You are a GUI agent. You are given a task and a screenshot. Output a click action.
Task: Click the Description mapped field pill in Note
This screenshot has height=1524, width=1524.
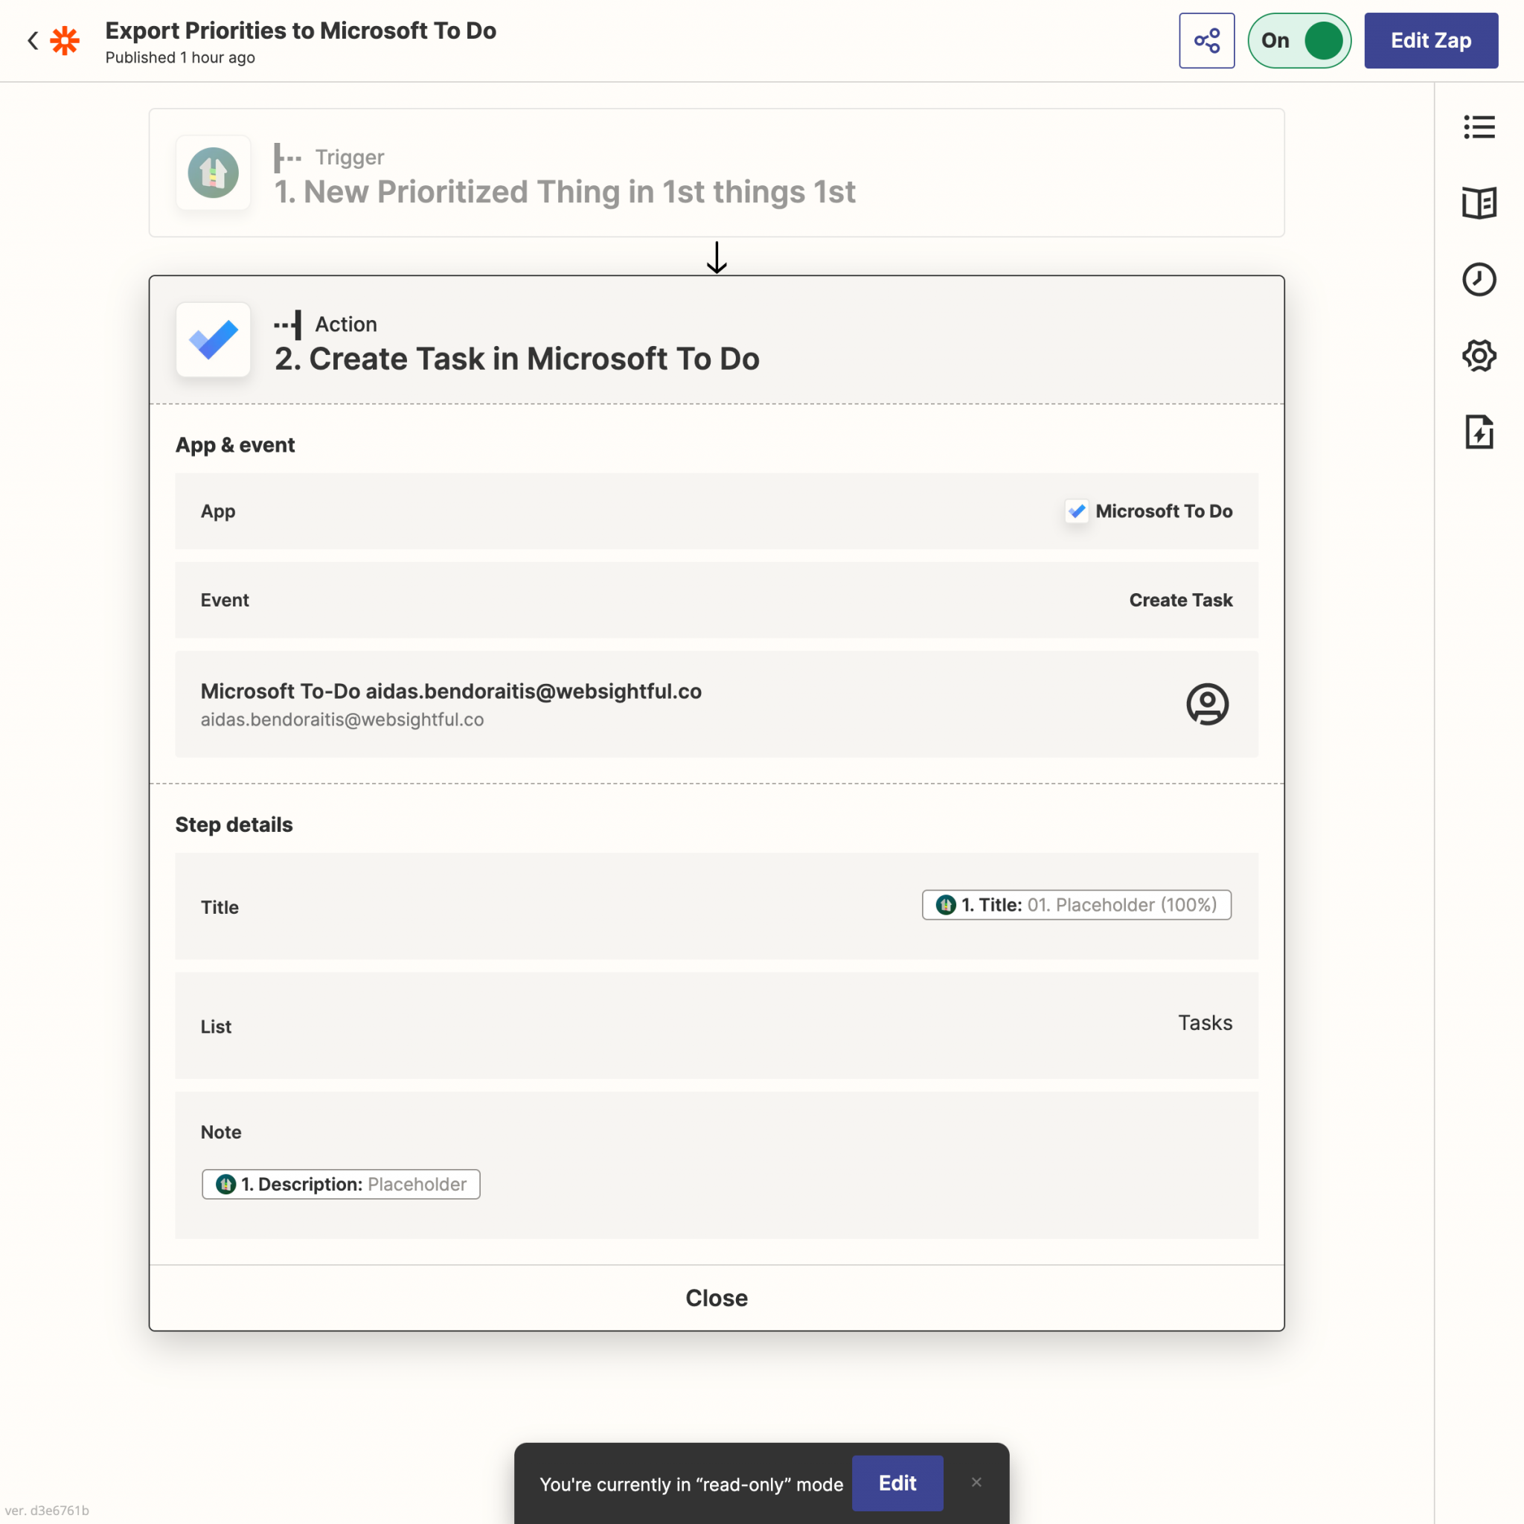[x=341, y=1184]
